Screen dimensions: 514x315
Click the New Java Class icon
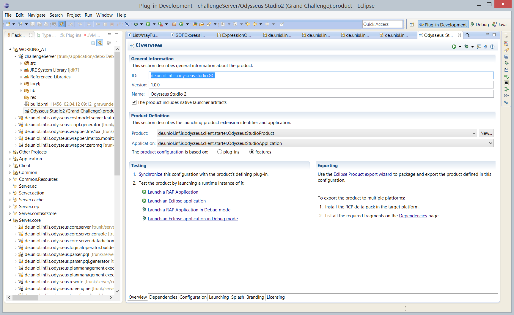coord(181,24)
